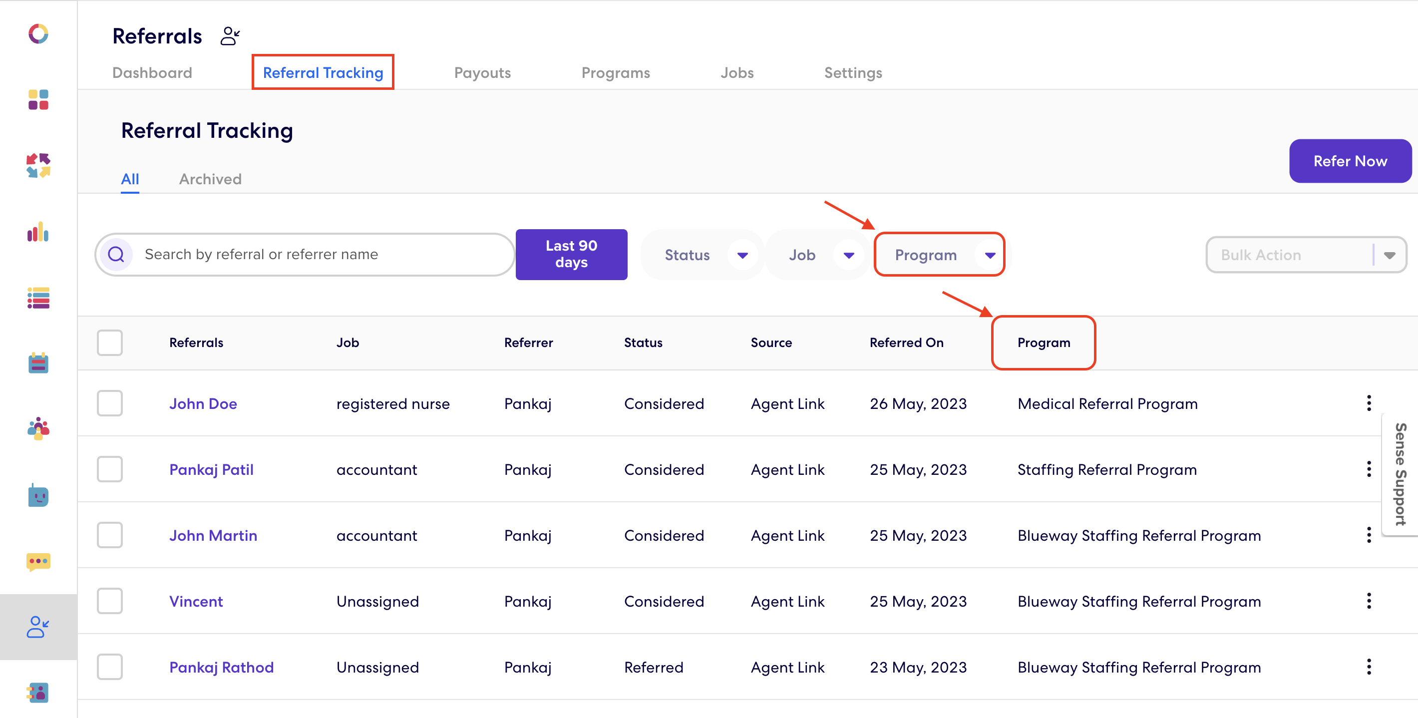Select the Archived sub-tab
This screenshot has height=718, width=1418.
click(x=210, y=179)
